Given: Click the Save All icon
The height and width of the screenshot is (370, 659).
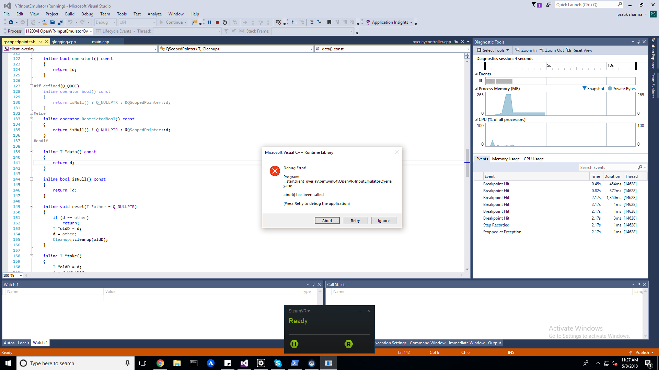Looking at the screenshot, I should 60,22.
